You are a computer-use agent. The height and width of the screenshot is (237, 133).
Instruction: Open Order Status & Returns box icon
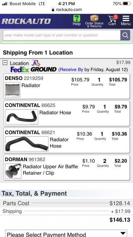[x=94, y=18]
